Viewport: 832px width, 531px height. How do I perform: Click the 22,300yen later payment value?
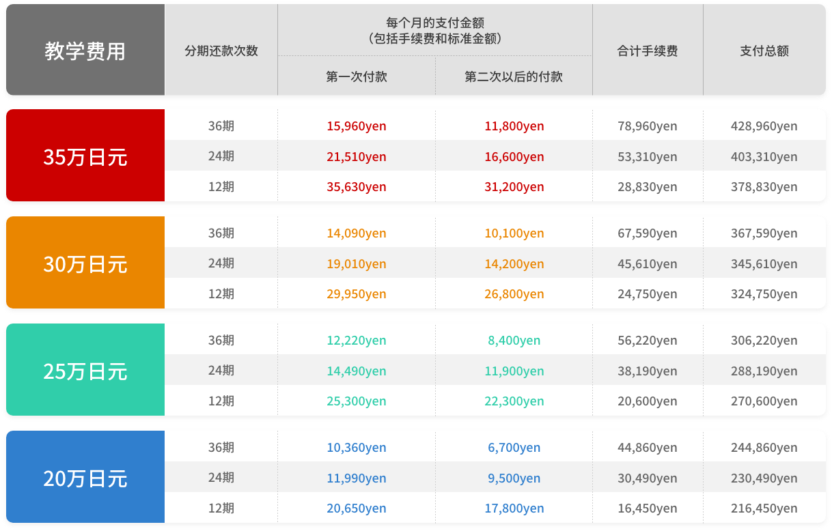point(514,401)
